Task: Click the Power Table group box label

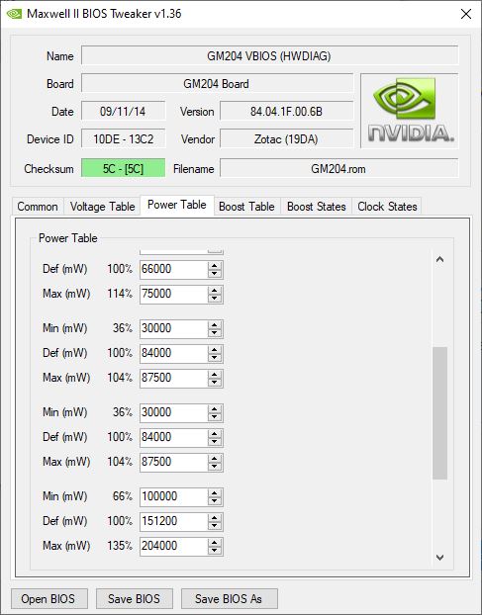Action: click(x=68, y=238)
